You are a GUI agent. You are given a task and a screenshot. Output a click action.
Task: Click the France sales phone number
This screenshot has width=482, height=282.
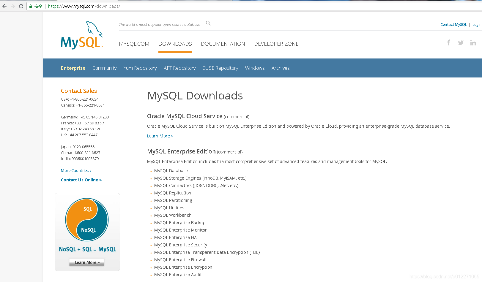point(89,123)
